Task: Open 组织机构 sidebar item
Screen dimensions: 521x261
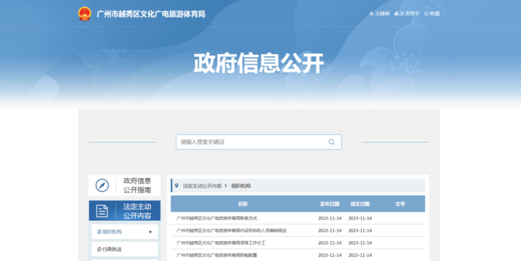Action: tap(125, 232)
